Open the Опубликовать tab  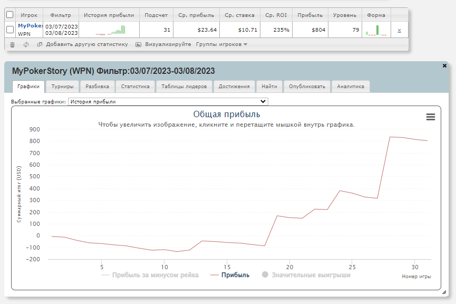point(307,87)
